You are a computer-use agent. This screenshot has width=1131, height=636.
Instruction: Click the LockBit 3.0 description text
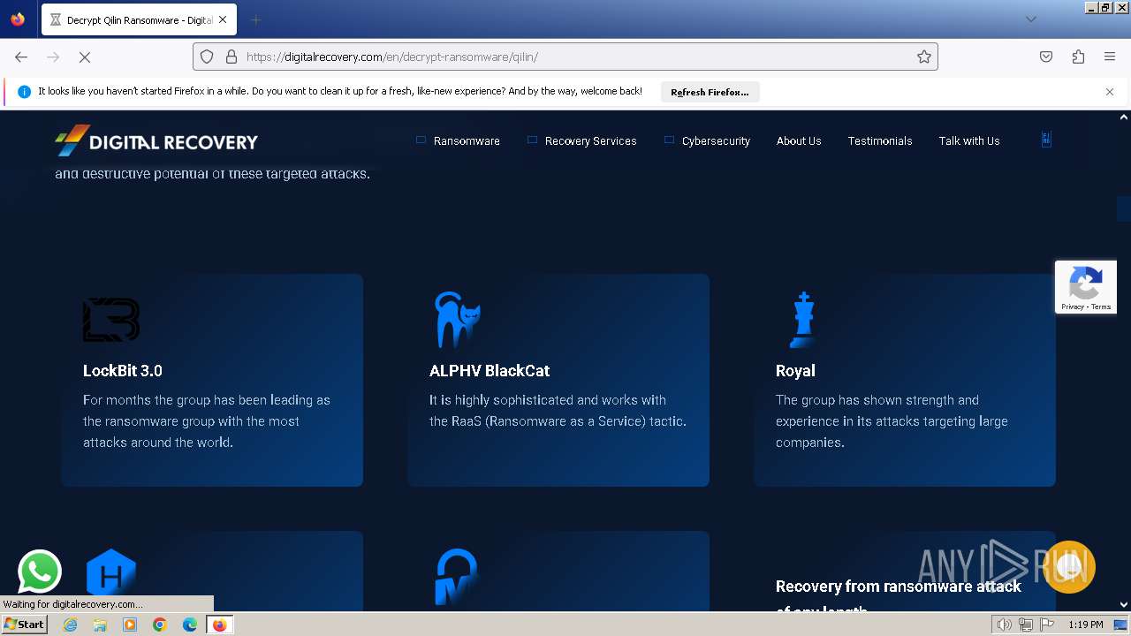coord(207,421)
